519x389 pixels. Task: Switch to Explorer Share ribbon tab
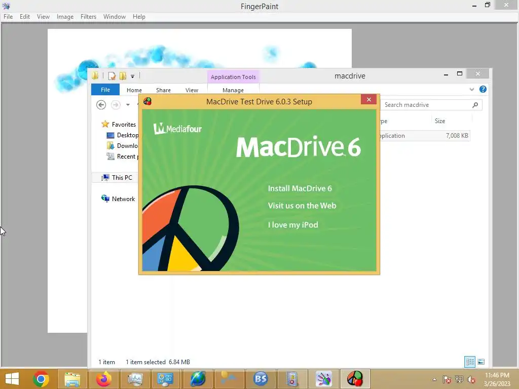click(x=163, y=90)
